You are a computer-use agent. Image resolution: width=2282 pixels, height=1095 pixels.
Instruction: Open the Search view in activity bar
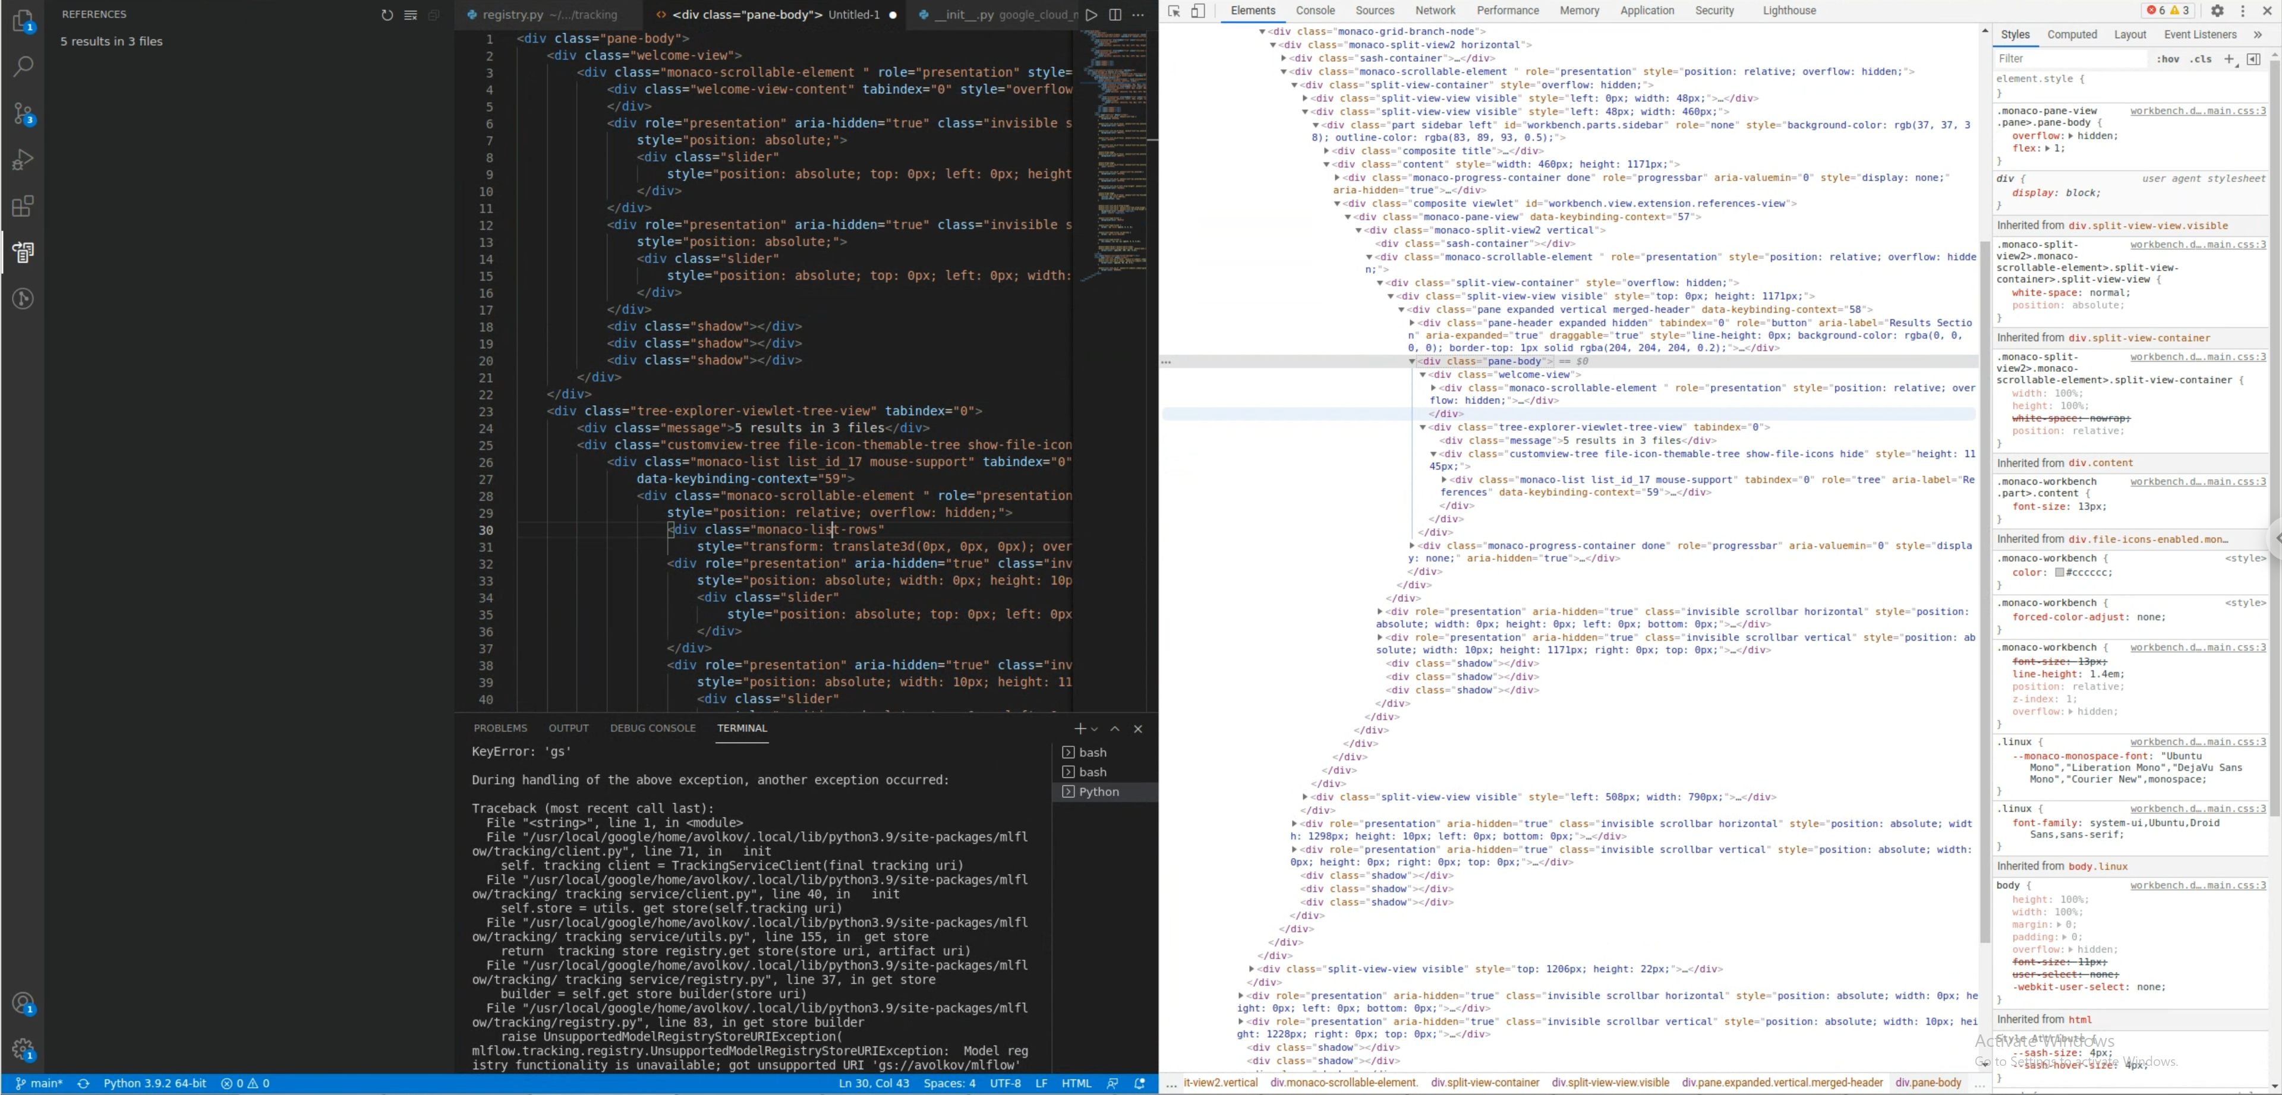(23, 65)
